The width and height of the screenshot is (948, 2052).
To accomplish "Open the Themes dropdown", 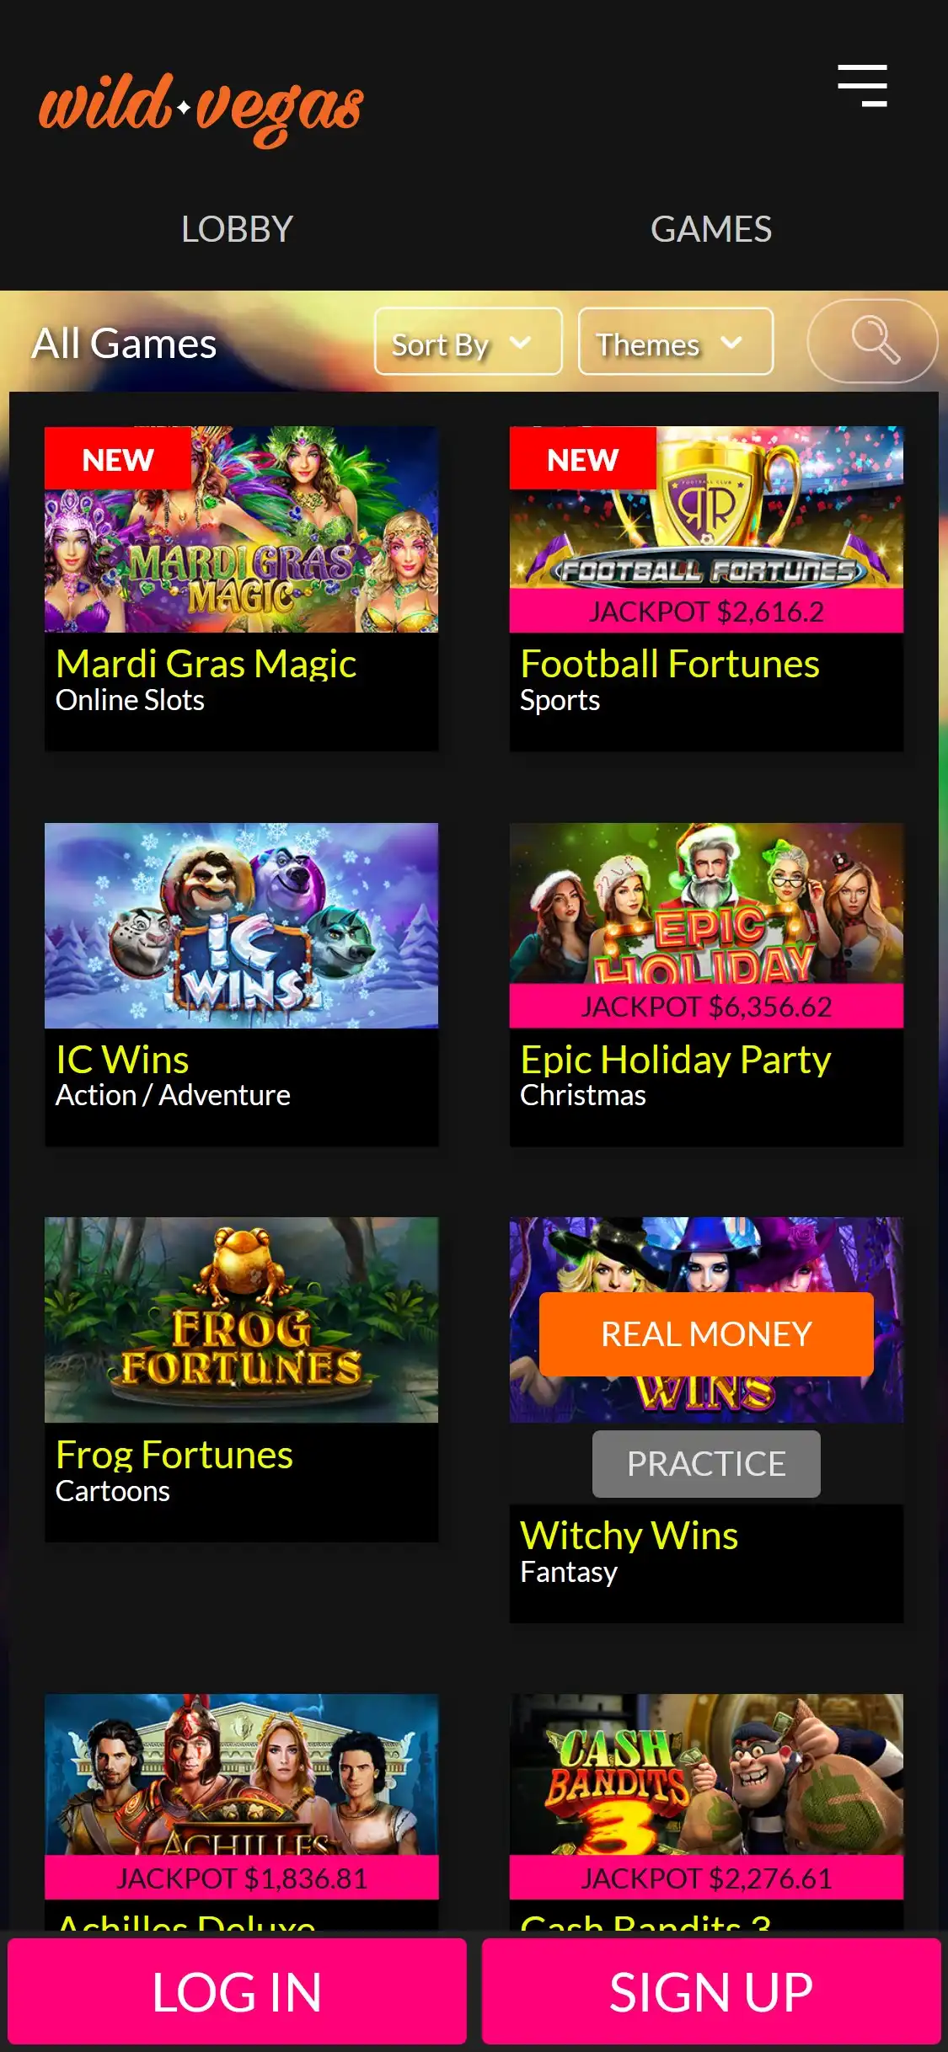I will pos(676,341).
